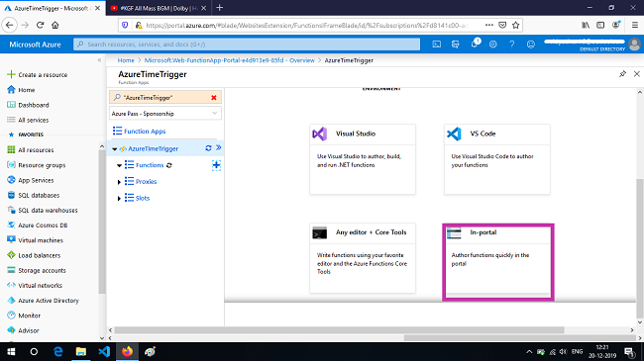This screenshot has width=644, height=361.
Task: Open Dashboard in sidebar
Action: coord(28,105)
